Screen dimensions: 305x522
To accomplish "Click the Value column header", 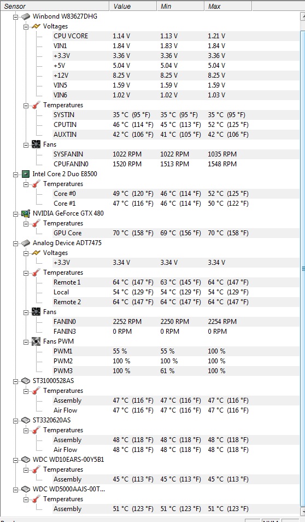I will pyautogui.click(x=133, y=6).
